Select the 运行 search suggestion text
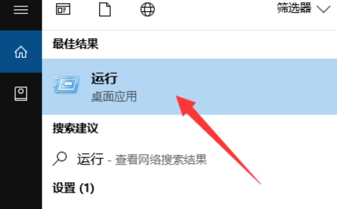Screen dimensions: 337x209 [x=90, y=159]
